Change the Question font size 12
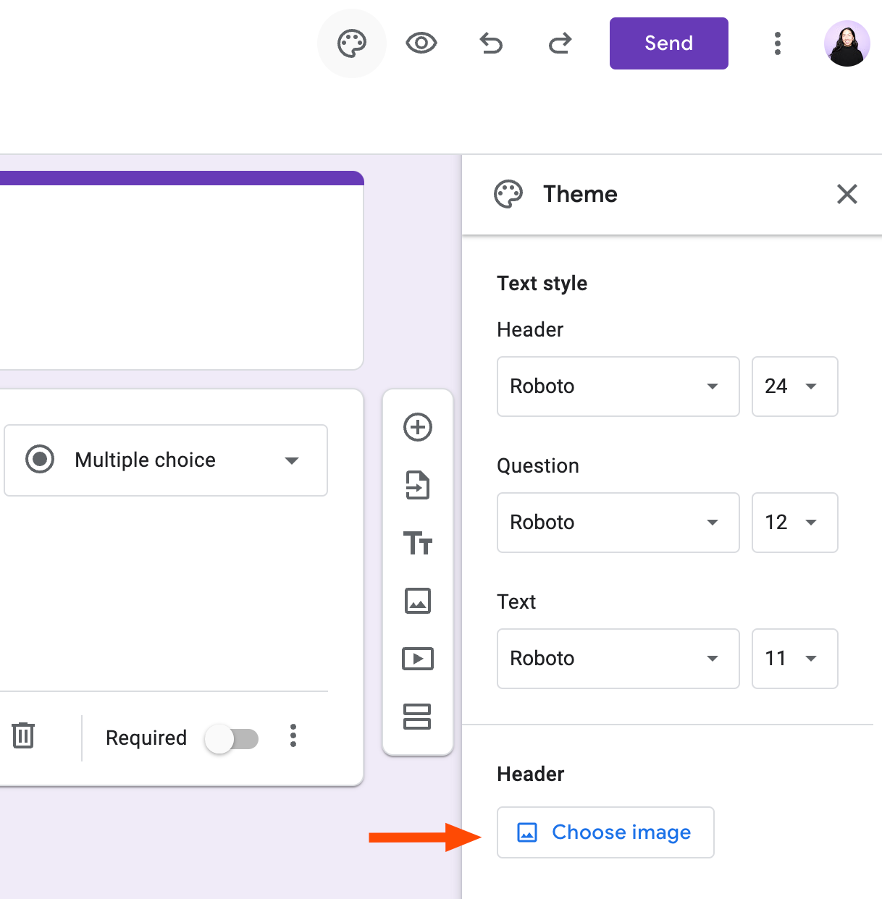Screen dimensions: 882x899 tap(795, 523)
